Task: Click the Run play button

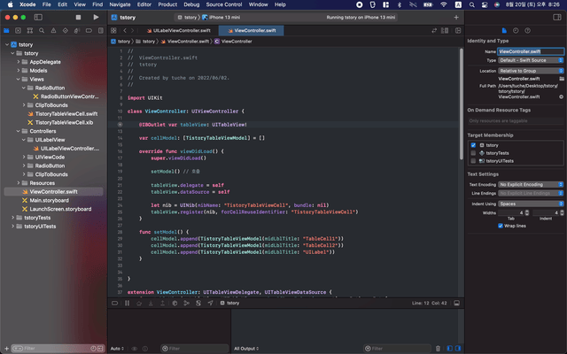Action: pos(96,17)
